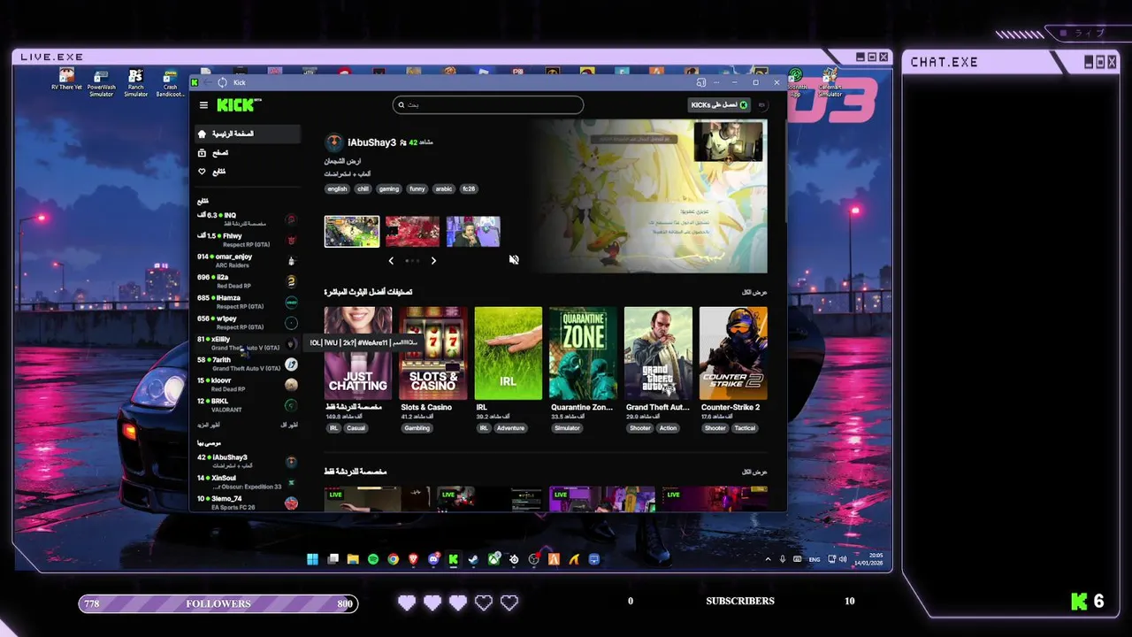Open the Just Chatting category card

(358, 353)
